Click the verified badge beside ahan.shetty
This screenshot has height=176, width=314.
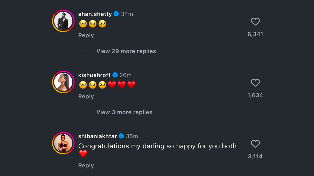(x=116, y=14)
